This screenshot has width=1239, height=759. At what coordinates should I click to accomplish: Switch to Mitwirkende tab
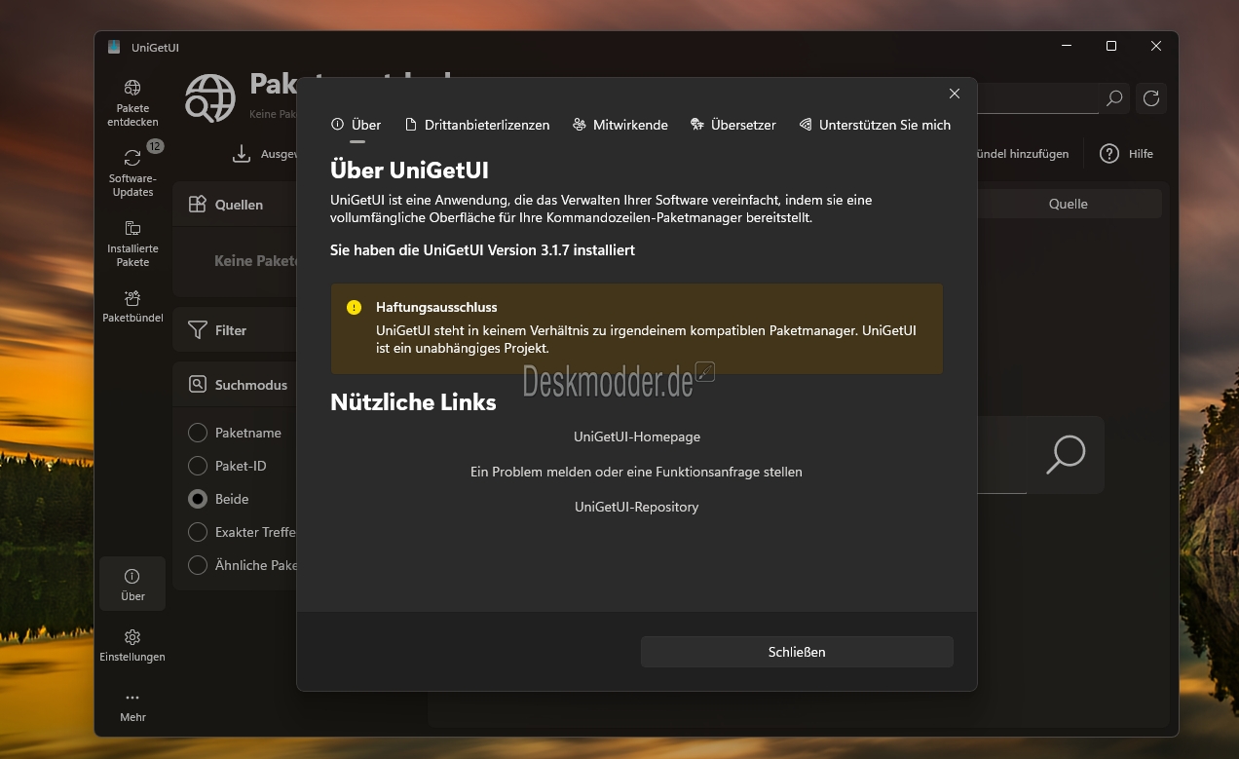[620, 125]
